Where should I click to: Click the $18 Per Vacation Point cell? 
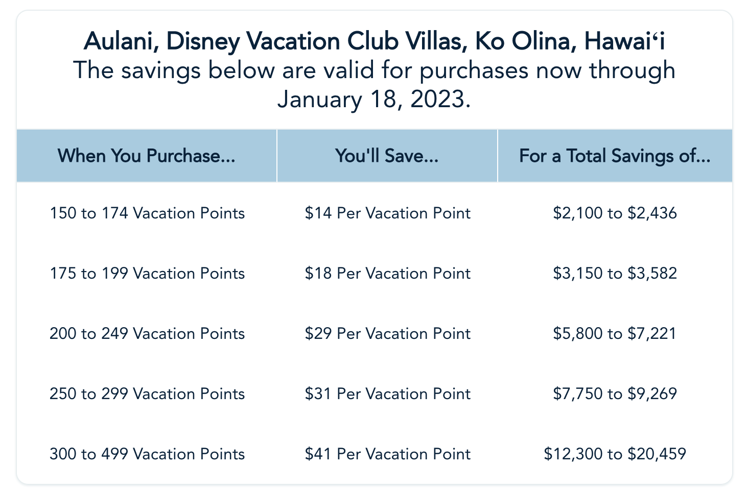pyautogui.click(x=387, y=273)
